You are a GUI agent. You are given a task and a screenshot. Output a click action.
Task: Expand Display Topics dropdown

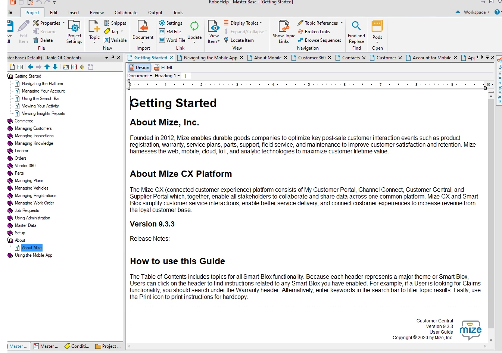[x=261, y=23]
